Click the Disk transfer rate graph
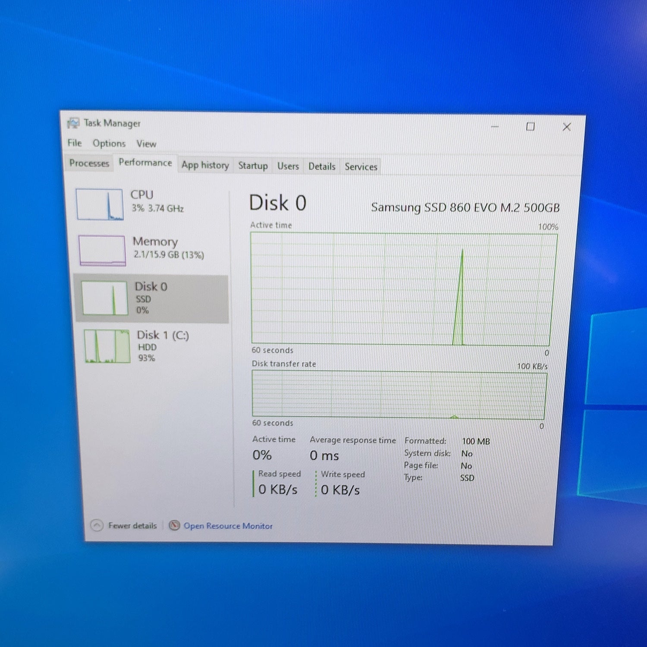Screen dimensions: 647x647 [x=399, y=395]
